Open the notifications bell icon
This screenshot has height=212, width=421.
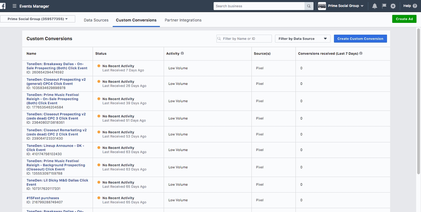click(x=375, y=6)
